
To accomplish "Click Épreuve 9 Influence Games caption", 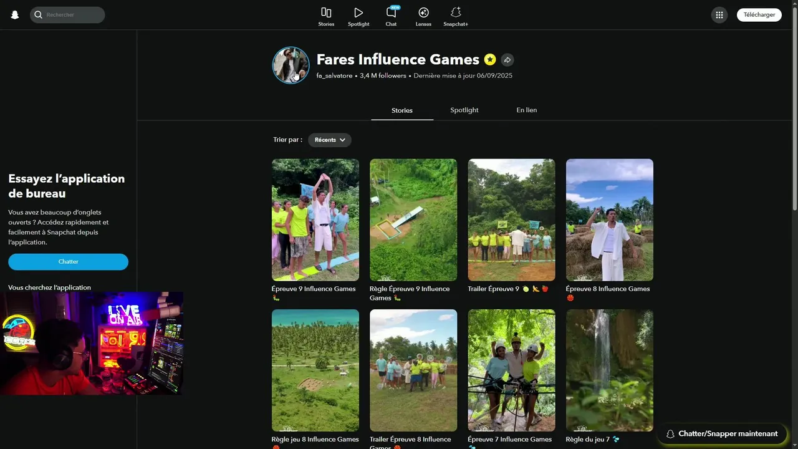I will [314, 293].
